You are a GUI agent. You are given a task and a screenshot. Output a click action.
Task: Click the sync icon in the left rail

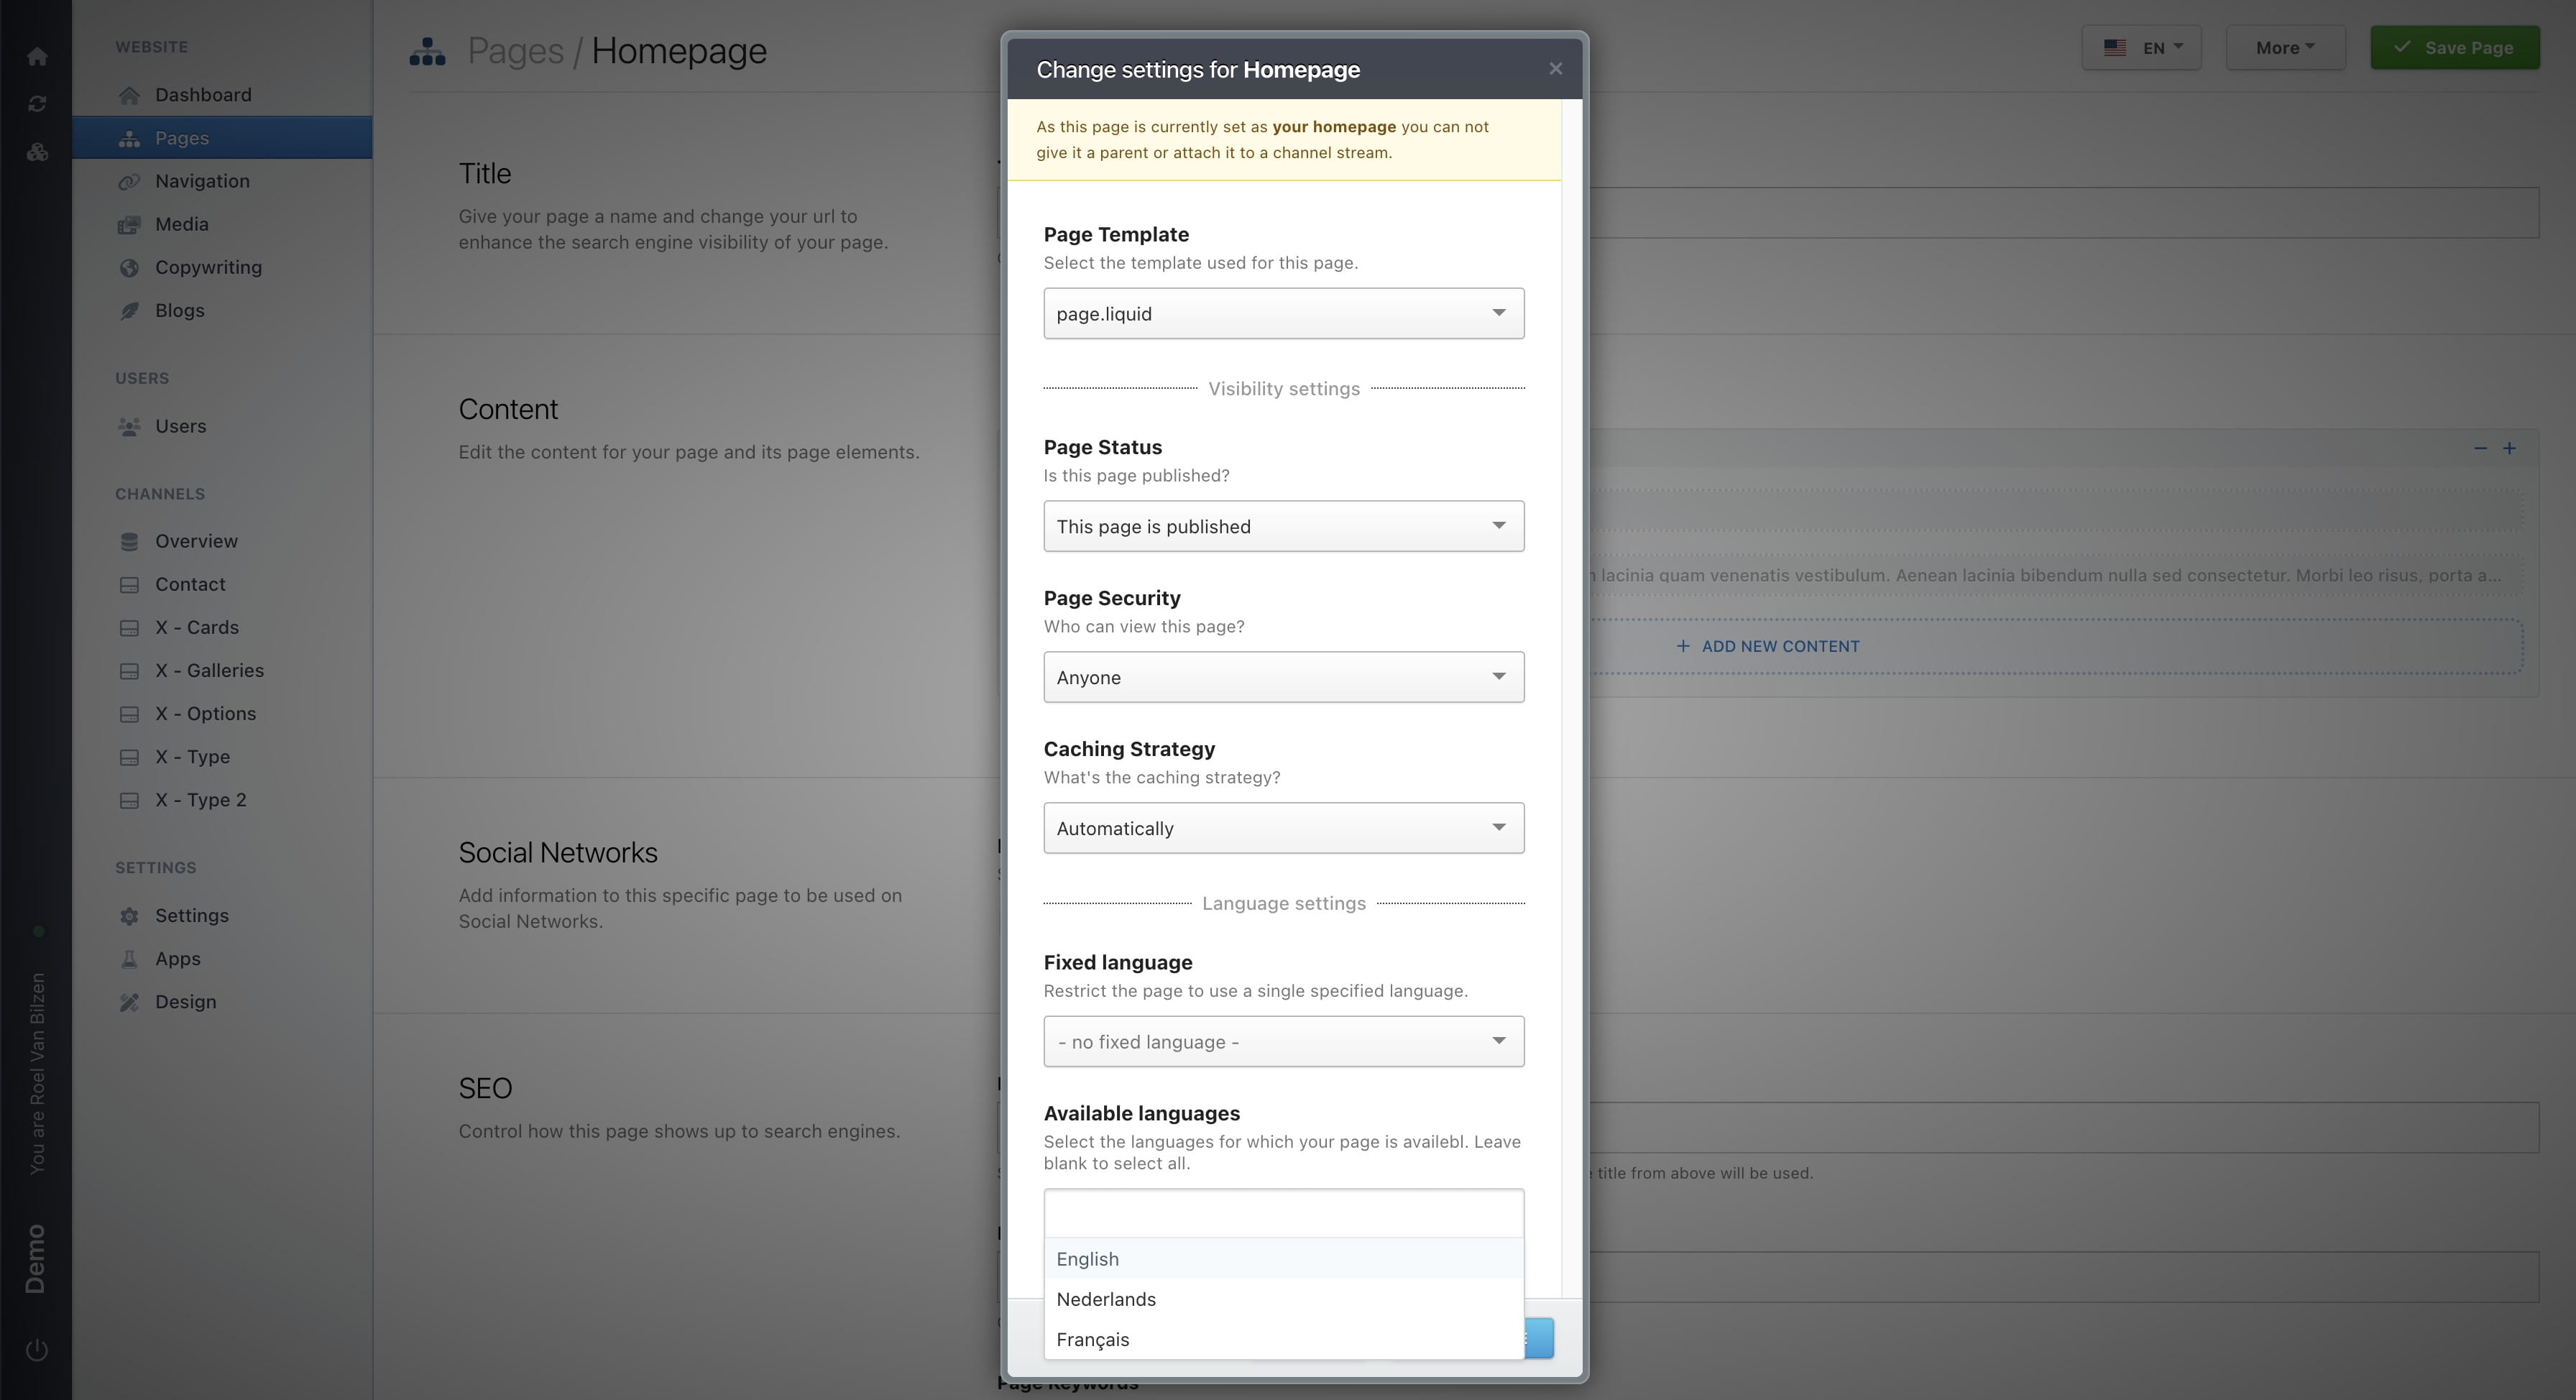[37, 103]
